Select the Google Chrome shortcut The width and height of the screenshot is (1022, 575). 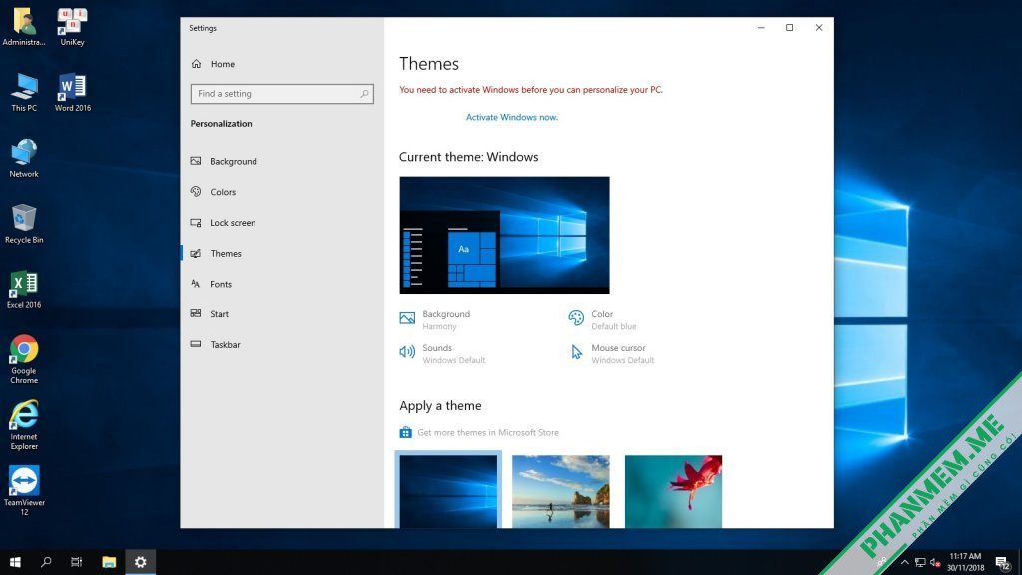(24, 359)
